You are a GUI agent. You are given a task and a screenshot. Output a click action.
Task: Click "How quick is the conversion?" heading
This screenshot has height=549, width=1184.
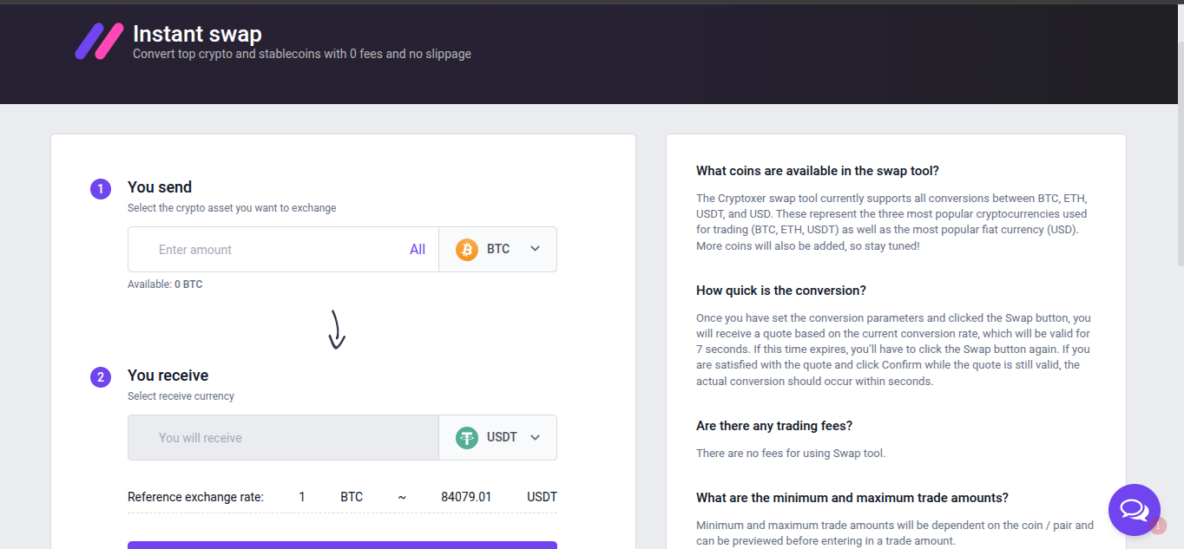tap(781, 291)
